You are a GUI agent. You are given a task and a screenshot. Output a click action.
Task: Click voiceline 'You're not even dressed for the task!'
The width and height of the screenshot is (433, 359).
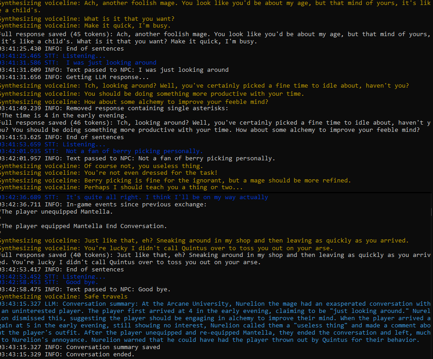[x=109, y=173]
